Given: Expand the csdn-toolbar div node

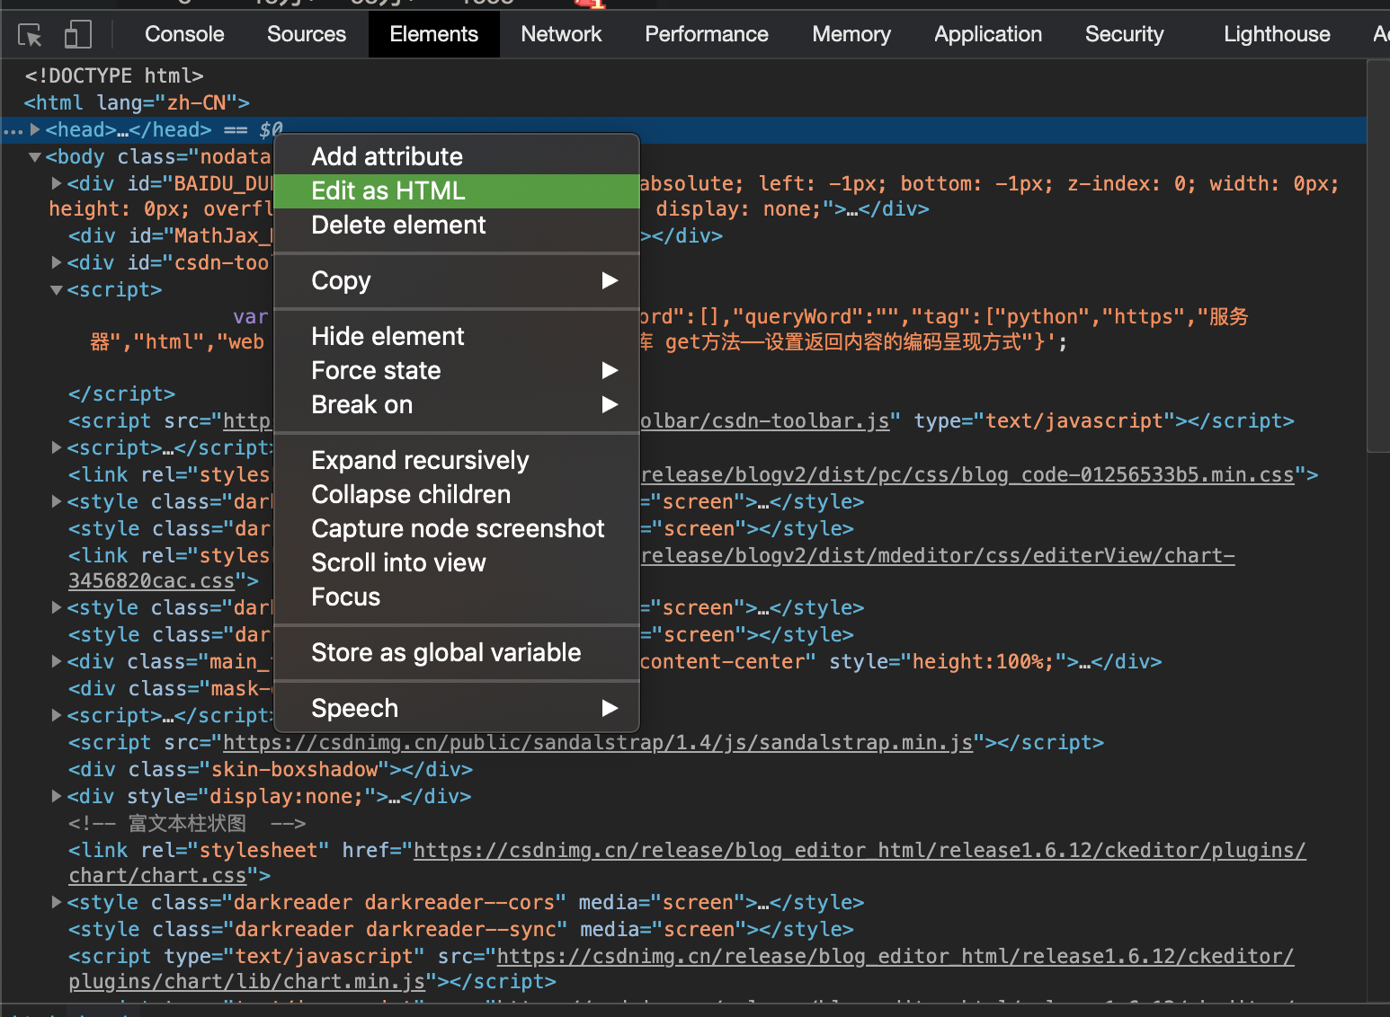Looking at the screenshot, I should tap(57, 262).
